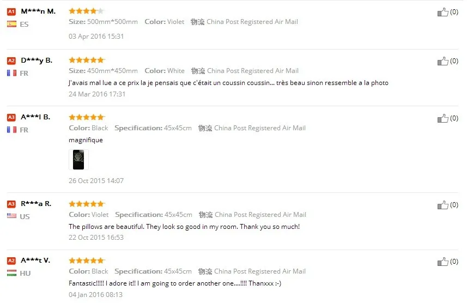The width and height of the screenshot is (467, 303).
Task: Upvote R***a R.'s pillow review
Action: [442, 205]
